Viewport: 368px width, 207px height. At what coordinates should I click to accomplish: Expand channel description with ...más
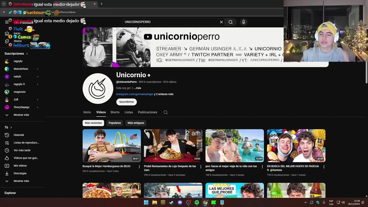[137, 88]
